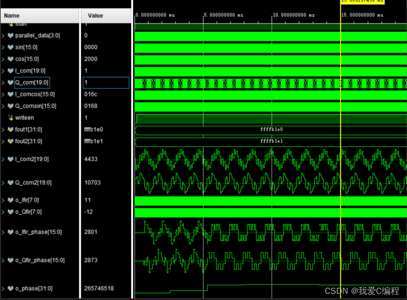Click the Value column header

point(95,16)
